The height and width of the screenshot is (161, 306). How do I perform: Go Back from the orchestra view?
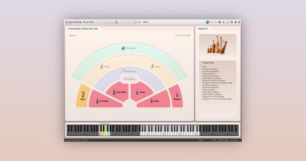point(73,35)
